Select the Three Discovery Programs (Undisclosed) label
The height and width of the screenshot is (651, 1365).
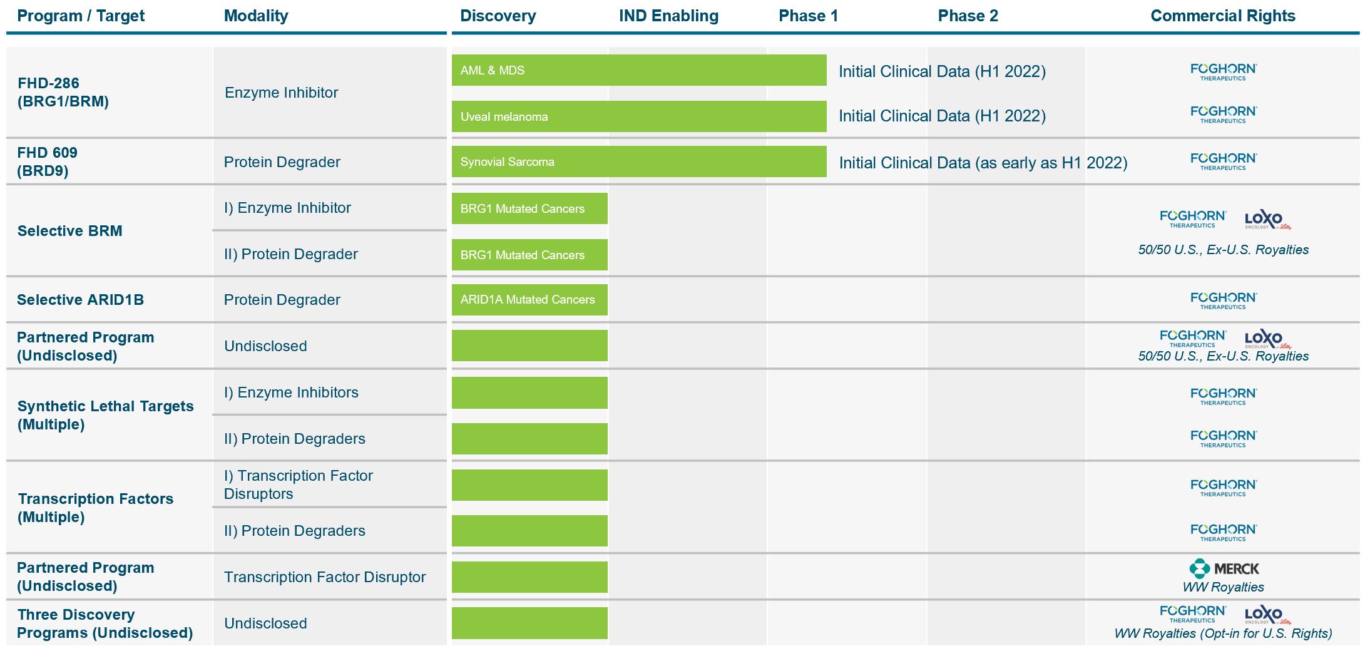[x=105, y=623]
